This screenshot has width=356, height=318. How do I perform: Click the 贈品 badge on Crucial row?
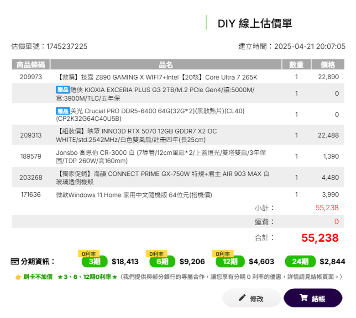(63, 111)
